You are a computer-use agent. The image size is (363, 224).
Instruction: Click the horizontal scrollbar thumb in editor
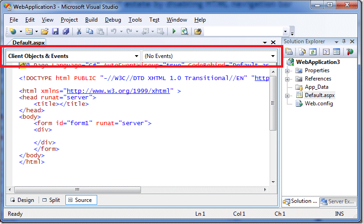pyautogui.click(x=77, y=190)
